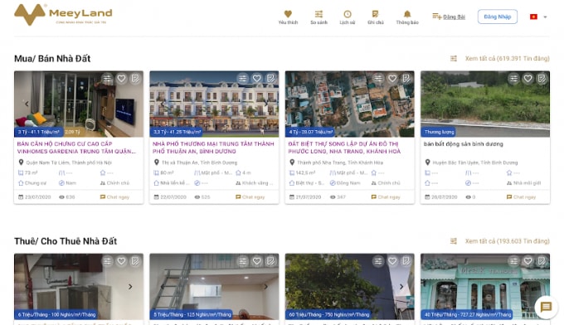Open Chat ngay on Nha Trang listing
The image size is (564, 325).
(x=386, y=197)
